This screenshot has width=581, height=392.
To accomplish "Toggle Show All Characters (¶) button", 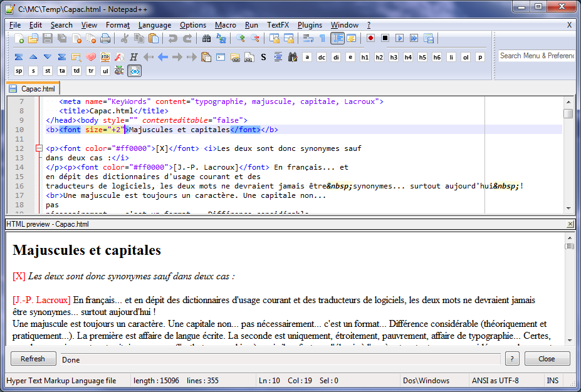I will pos(322,39).
